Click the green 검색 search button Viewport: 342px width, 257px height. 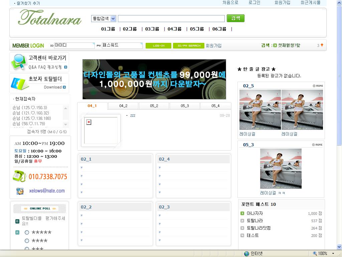pos(235,18)
